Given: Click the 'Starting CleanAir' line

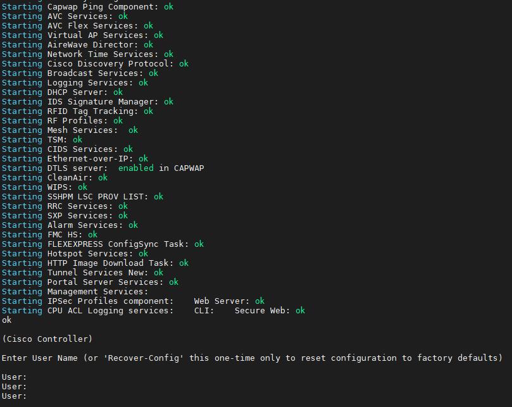Looking at the screenshot, I should click(54, 178).
